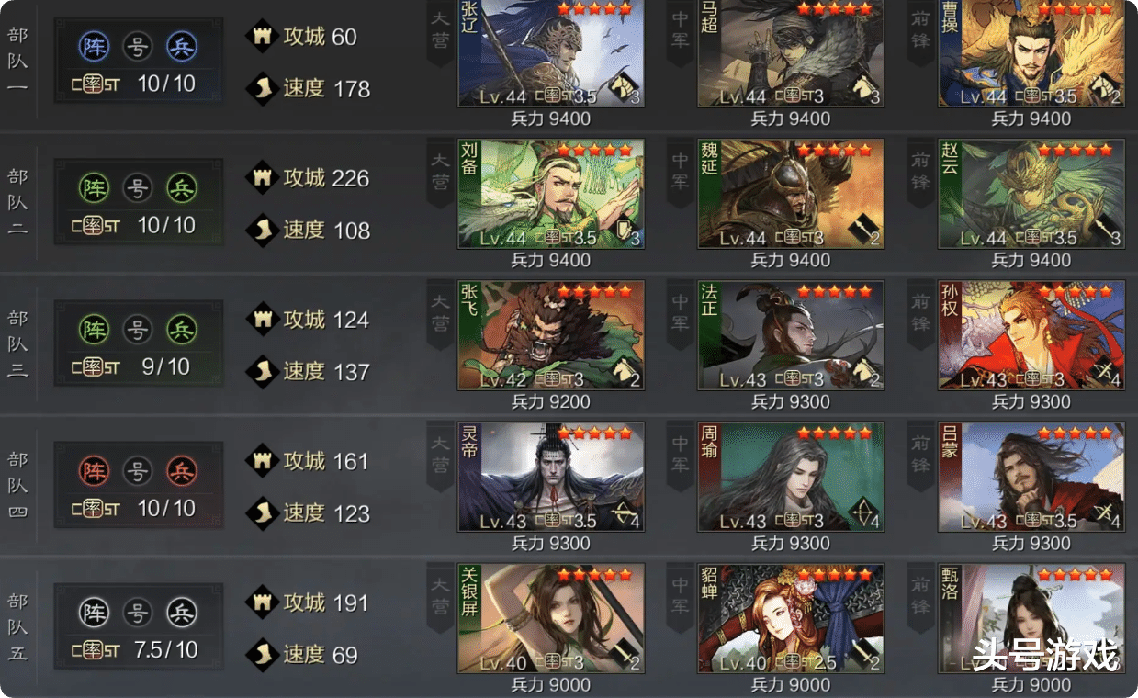Click the white 兵 icon in 部队五

coord(182,614)
